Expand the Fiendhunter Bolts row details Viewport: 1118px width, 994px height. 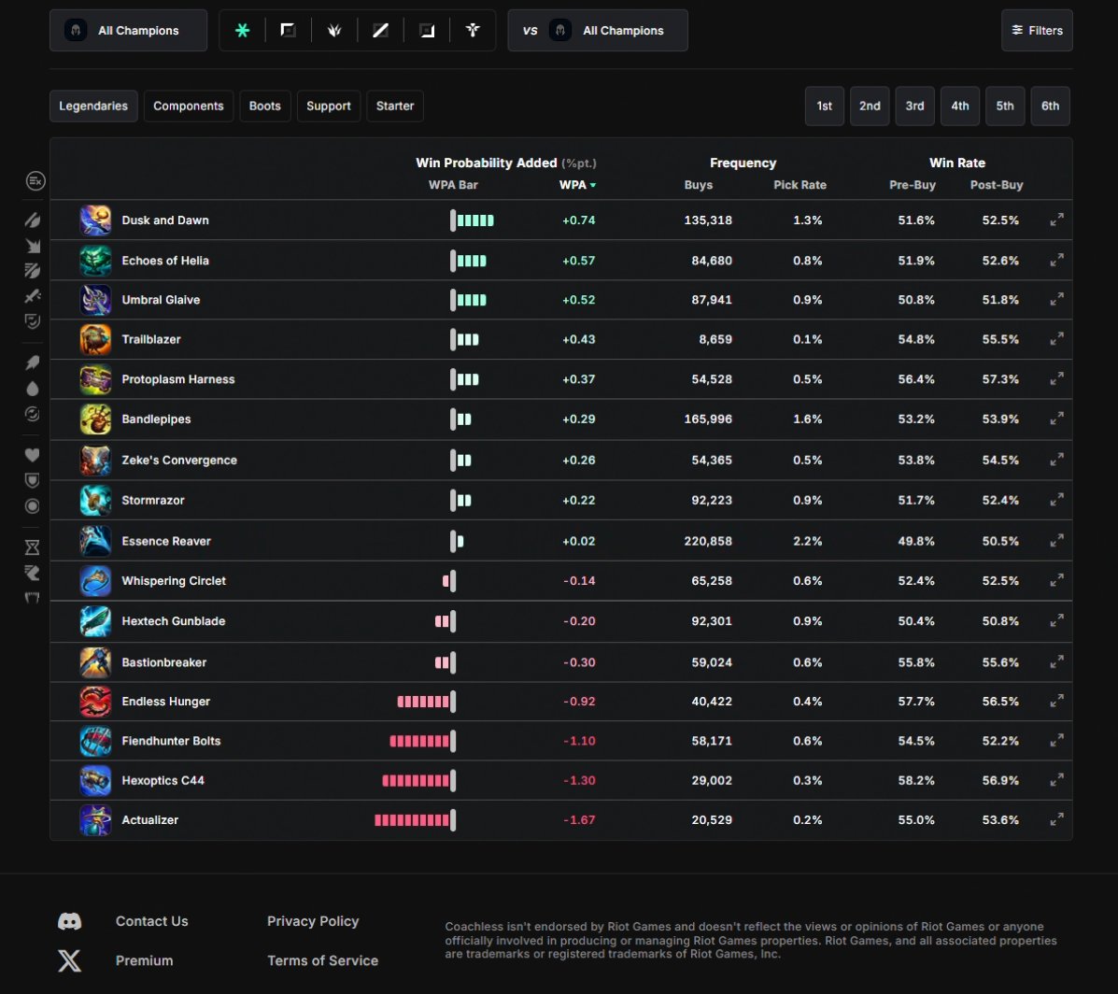[x=1056, y=740]
